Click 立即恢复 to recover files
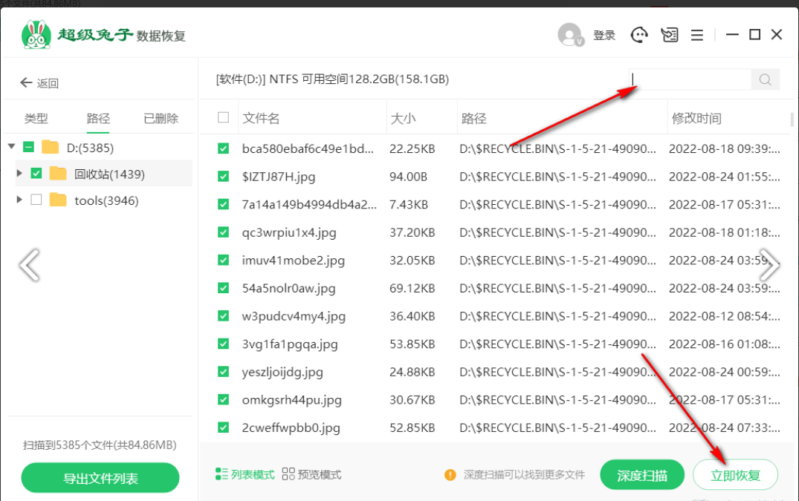 (x=735, y=475)
